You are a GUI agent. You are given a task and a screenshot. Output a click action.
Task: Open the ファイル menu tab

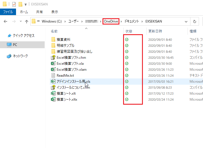[8, 12]
